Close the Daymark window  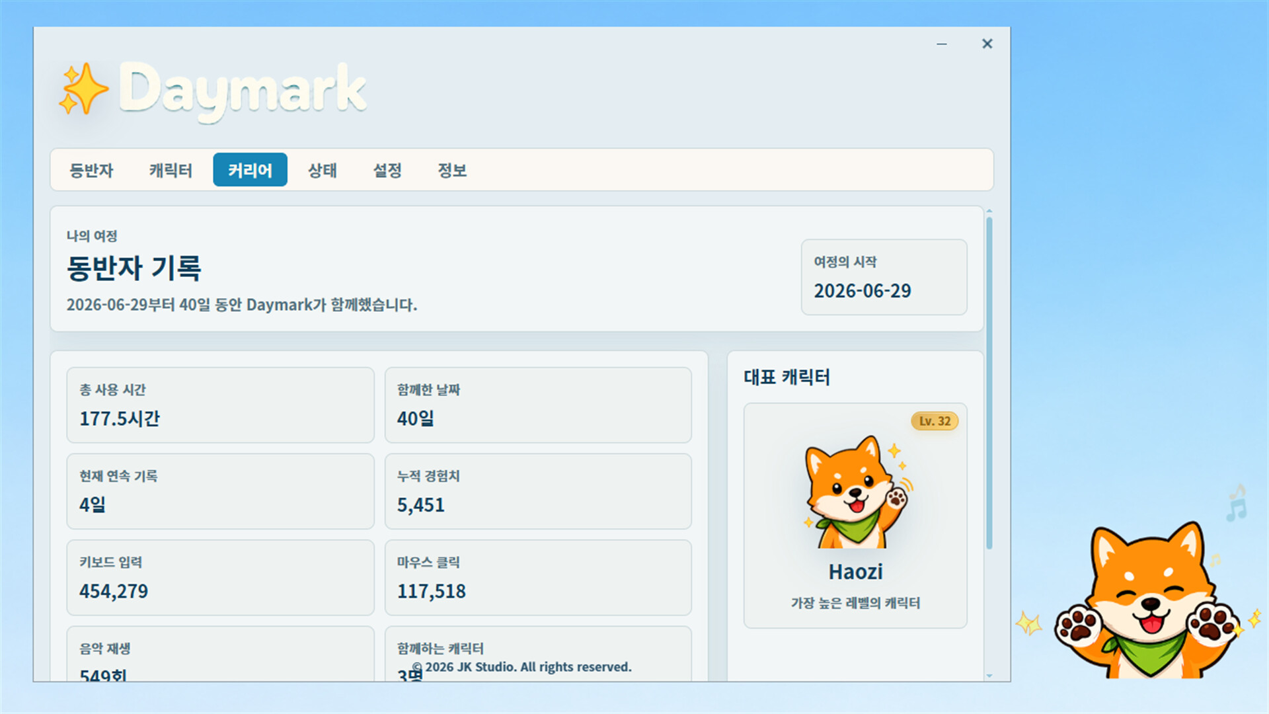(987, 44)
